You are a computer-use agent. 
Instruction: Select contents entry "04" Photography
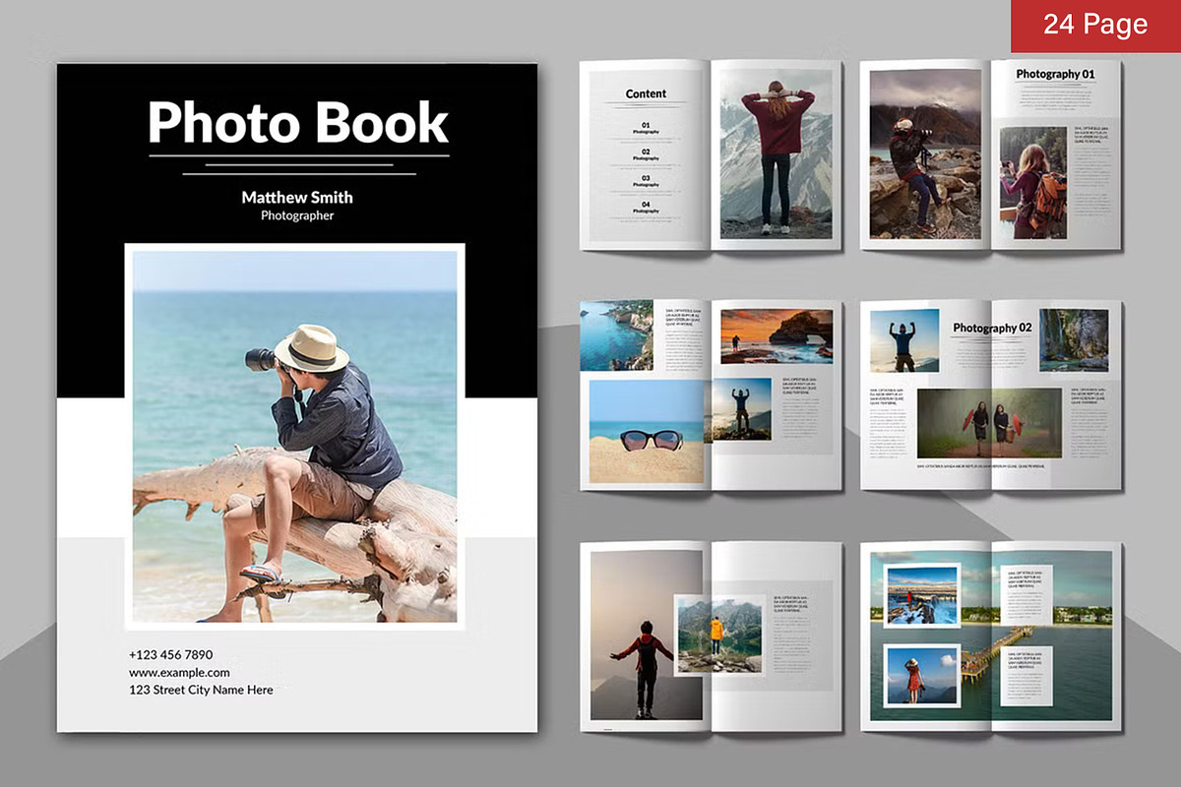(x=646, y=208)
